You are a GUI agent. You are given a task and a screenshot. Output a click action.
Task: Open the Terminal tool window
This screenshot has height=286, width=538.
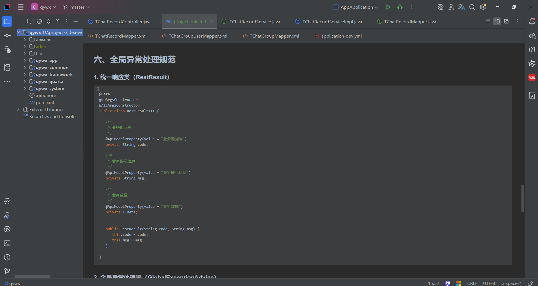coord(7,243)
